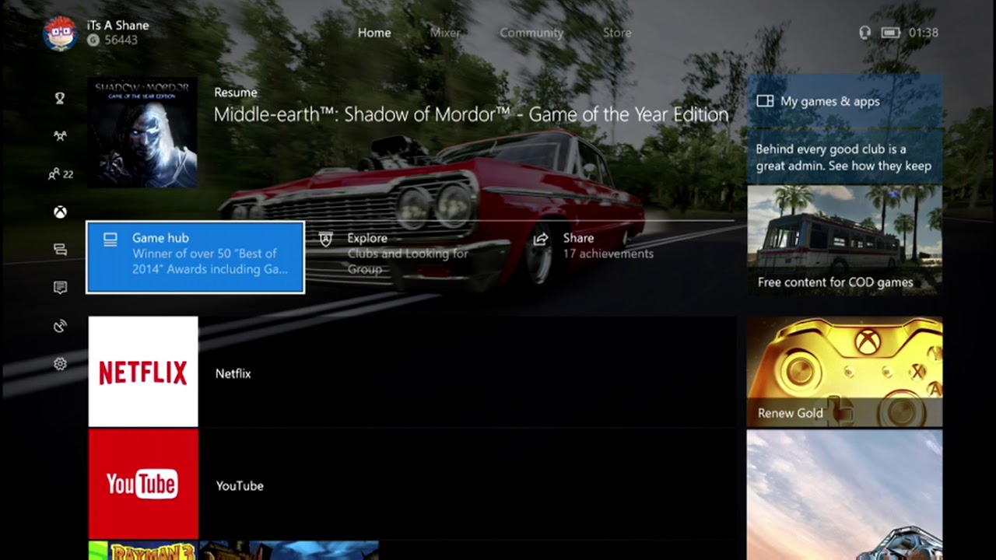
Task: Open the Multiplayer party icon in sidebar
Action: coord(60,136)
